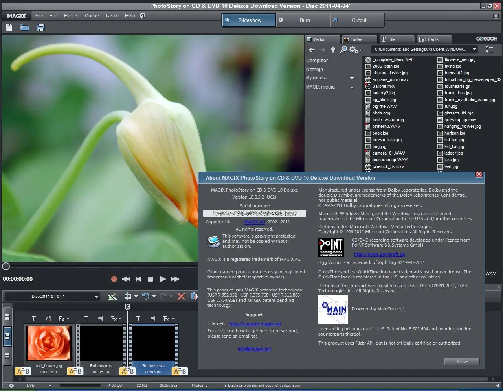Expand the My media section
This screenshot has height=391, width=503.
click(x=352, y=78)
